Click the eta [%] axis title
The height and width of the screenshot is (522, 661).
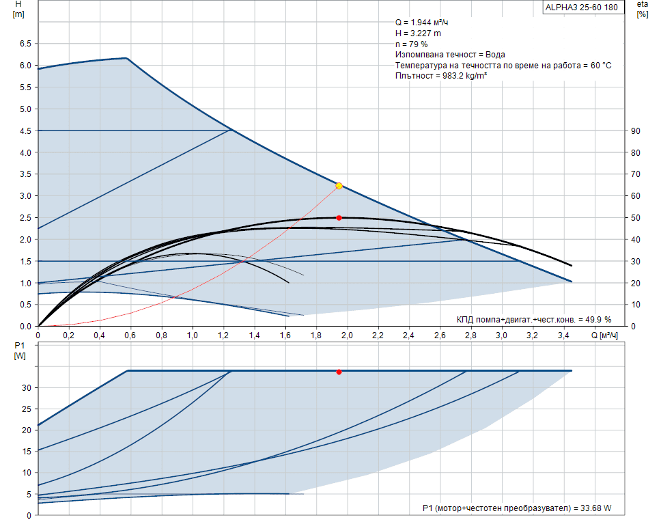click(x=642, y=9)
